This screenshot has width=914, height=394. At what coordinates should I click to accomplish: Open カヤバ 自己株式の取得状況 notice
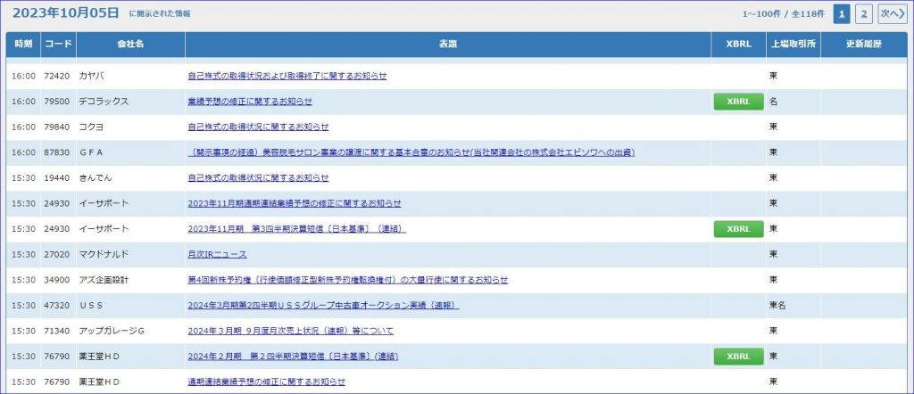pyautogui.click(x=287, y=76)
